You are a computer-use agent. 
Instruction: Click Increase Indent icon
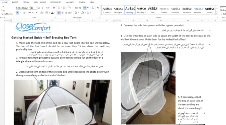tap(80, 8)
